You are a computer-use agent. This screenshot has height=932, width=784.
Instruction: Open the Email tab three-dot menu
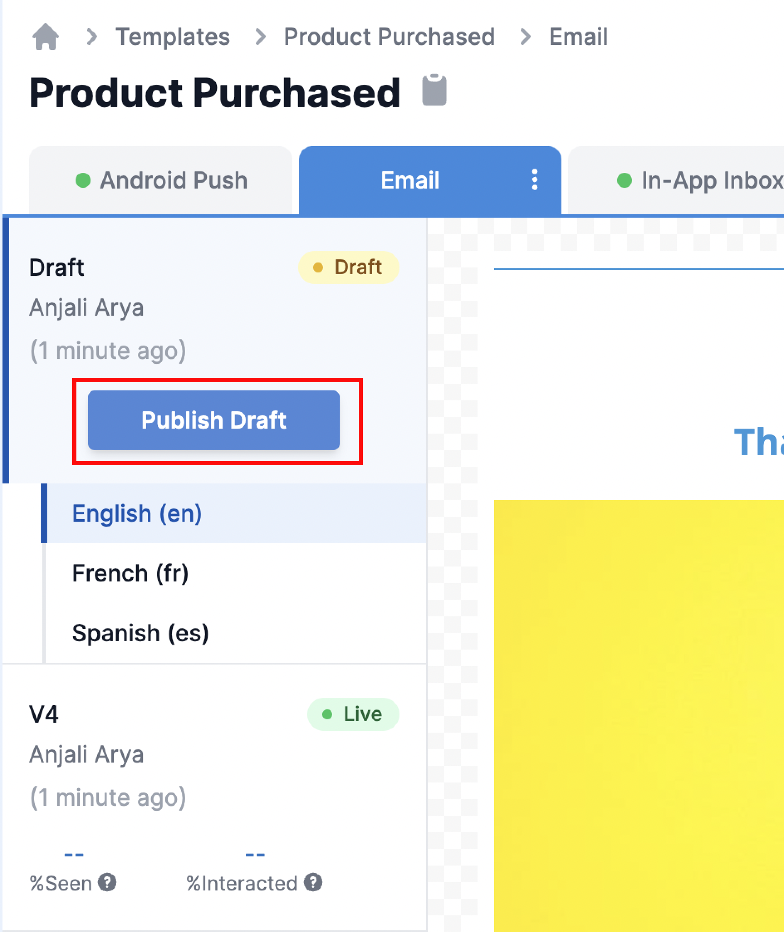[x=535, y=180]
